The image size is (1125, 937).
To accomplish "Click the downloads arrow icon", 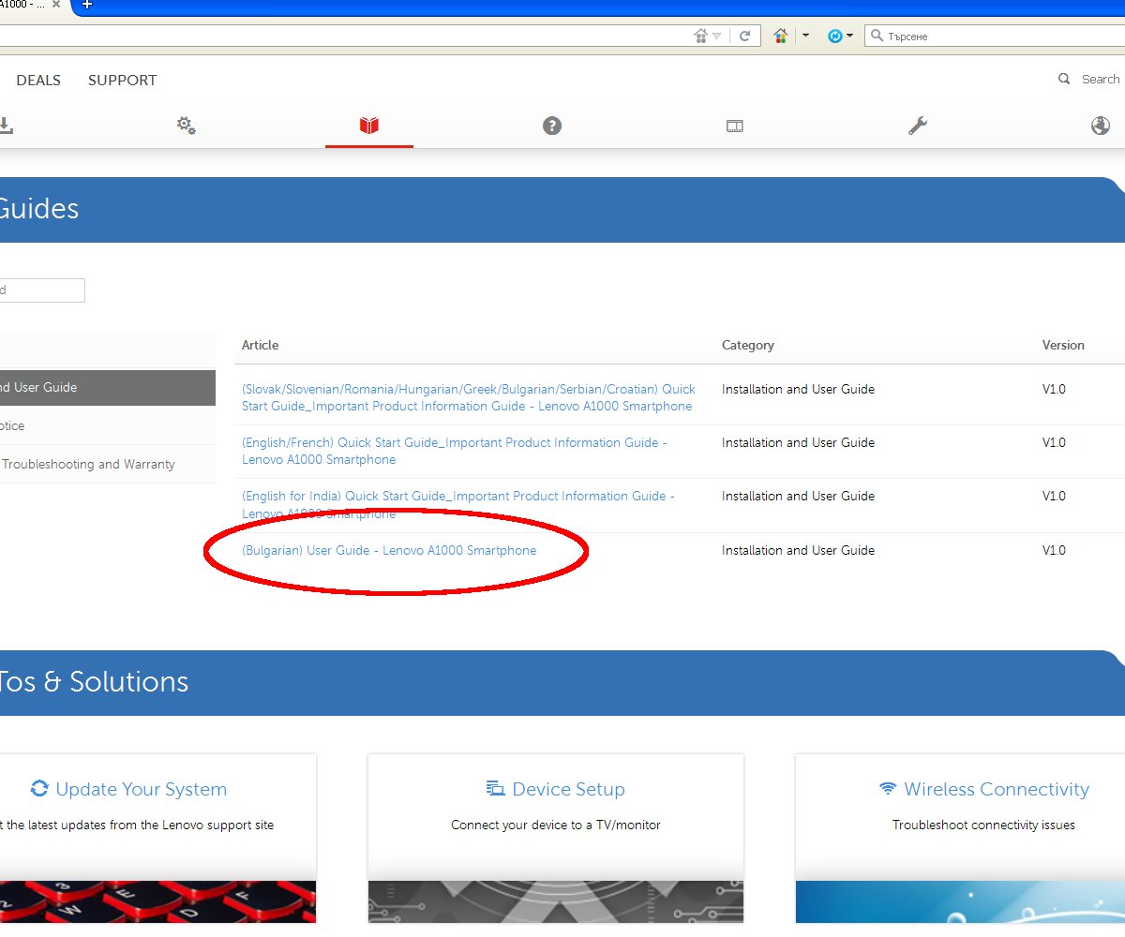I will [x=6, y=126].
